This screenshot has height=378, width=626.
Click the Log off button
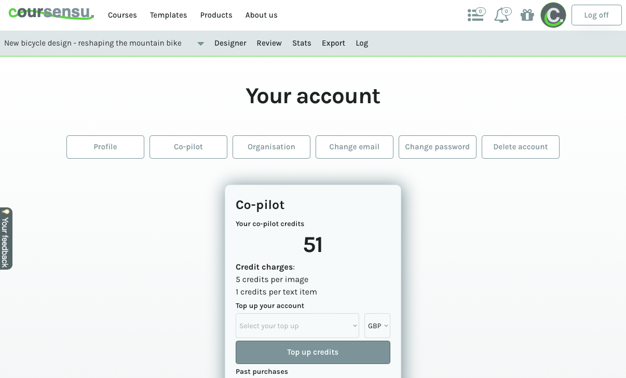[596, 15]
